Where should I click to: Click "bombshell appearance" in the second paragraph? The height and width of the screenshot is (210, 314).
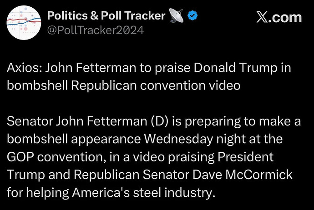coord(74,139)
